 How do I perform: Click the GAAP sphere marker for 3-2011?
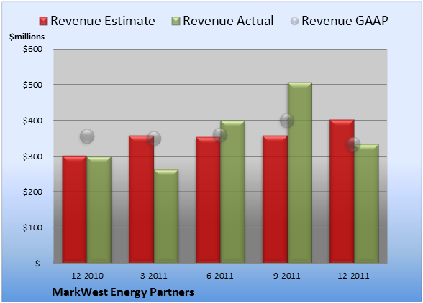click(154, 139)
